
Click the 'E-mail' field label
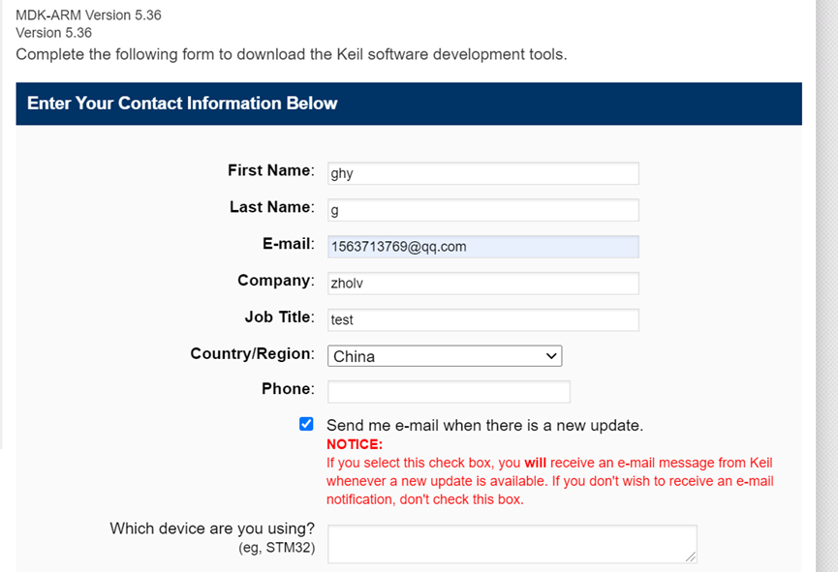(288, 244)
